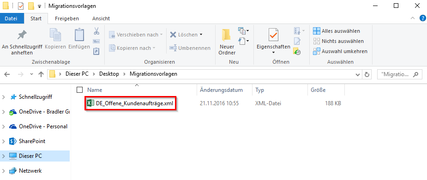
Task: Click Umbenennen in the Organisieren group
Action: [190, 48]
